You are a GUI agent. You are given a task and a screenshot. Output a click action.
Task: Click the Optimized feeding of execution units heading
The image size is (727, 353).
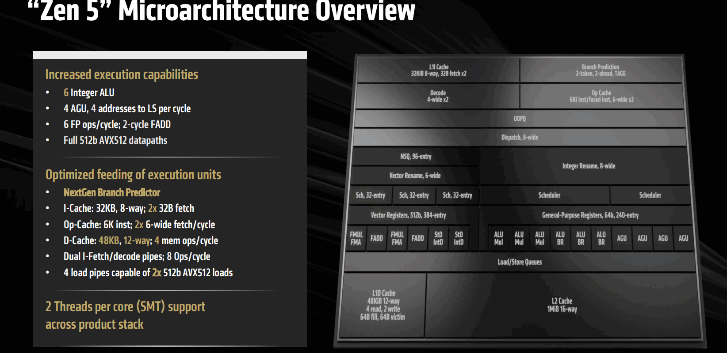tap(133, 175)
